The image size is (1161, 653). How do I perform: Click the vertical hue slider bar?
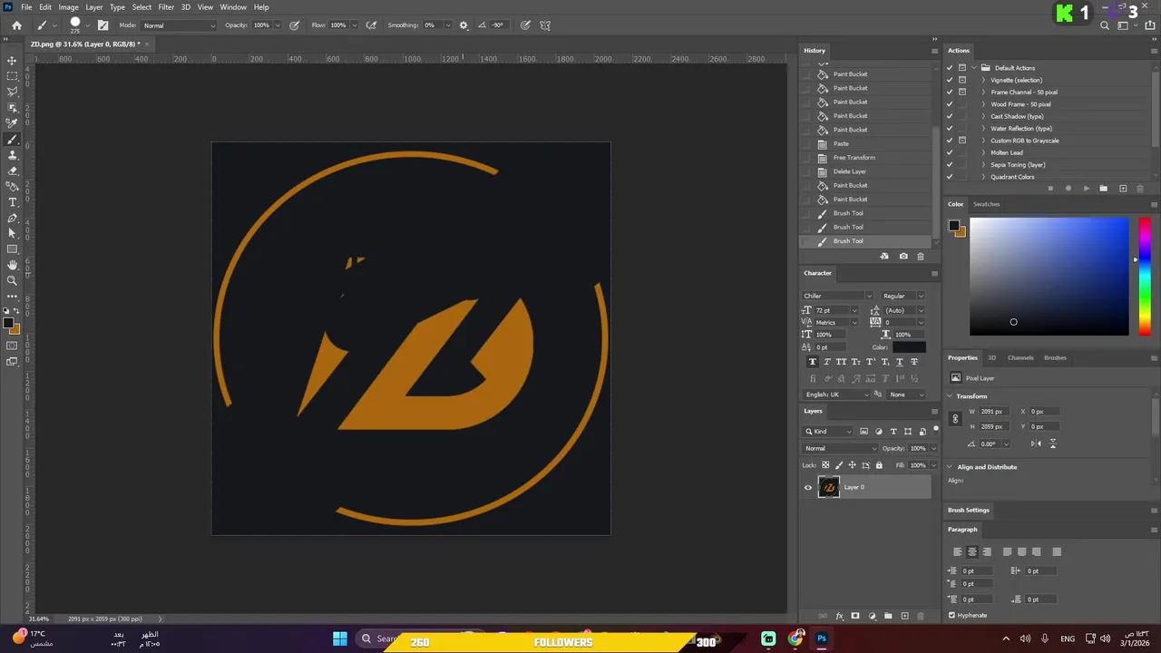[1145, 277]
